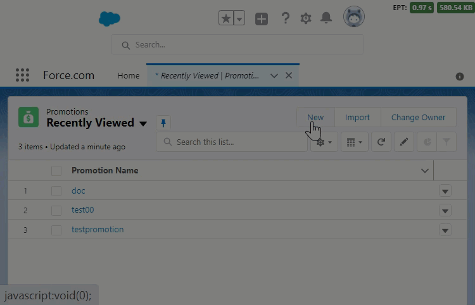Open the user profile avatar

click(353, 17)
